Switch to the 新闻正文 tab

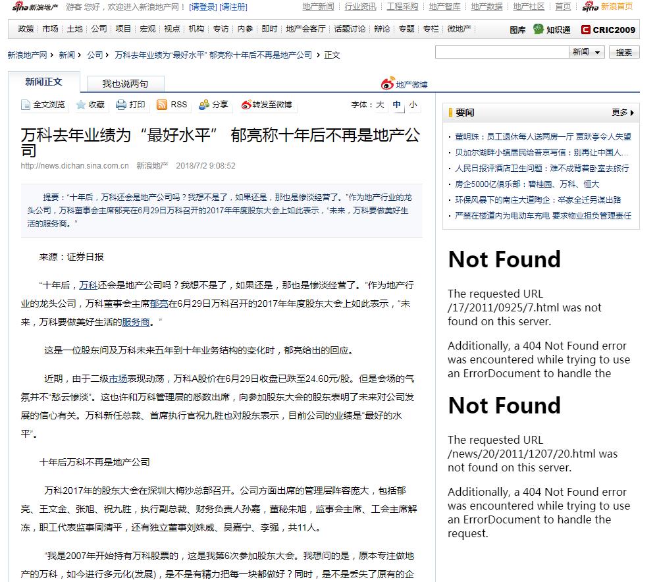[x=43, y=82]
